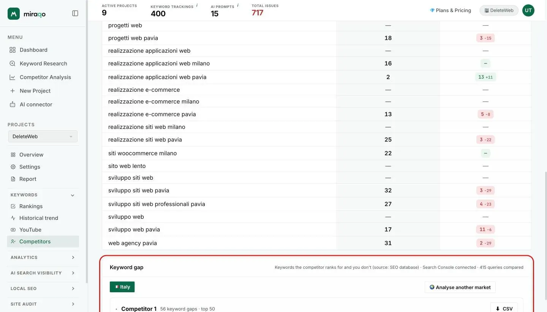
Task: Expand the AI Search Visibility section
Action: (x=43, y=273)
